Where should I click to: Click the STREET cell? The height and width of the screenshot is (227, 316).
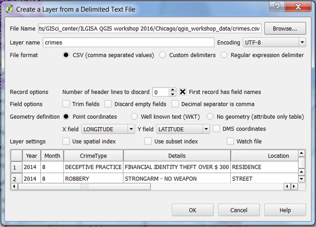(264, 178)
